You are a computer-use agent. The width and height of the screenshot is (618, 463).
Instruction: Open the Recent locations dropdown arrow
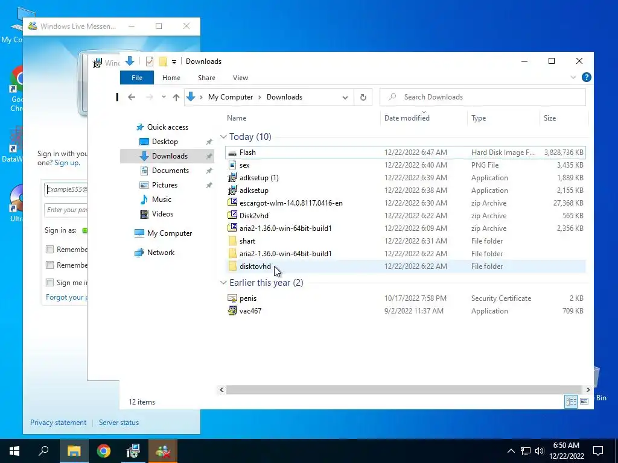coord(164,97)
